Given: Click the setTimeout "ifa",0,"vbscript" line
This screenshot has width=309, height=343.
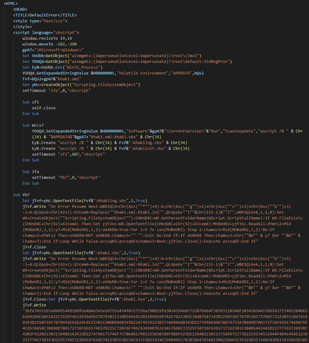Looking at the screenshot, I should point(57,91).
